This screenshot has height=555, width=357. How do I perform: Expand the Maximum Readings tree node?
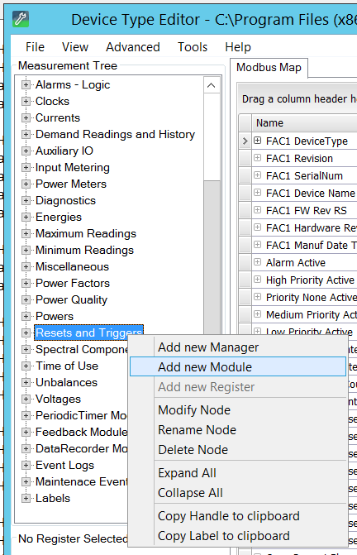click(x=26, y=233)
